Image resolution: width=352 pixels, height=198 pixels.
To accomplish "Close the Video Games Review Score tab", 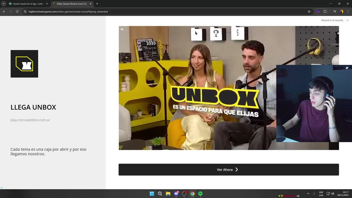I will (x=90, y=4).
